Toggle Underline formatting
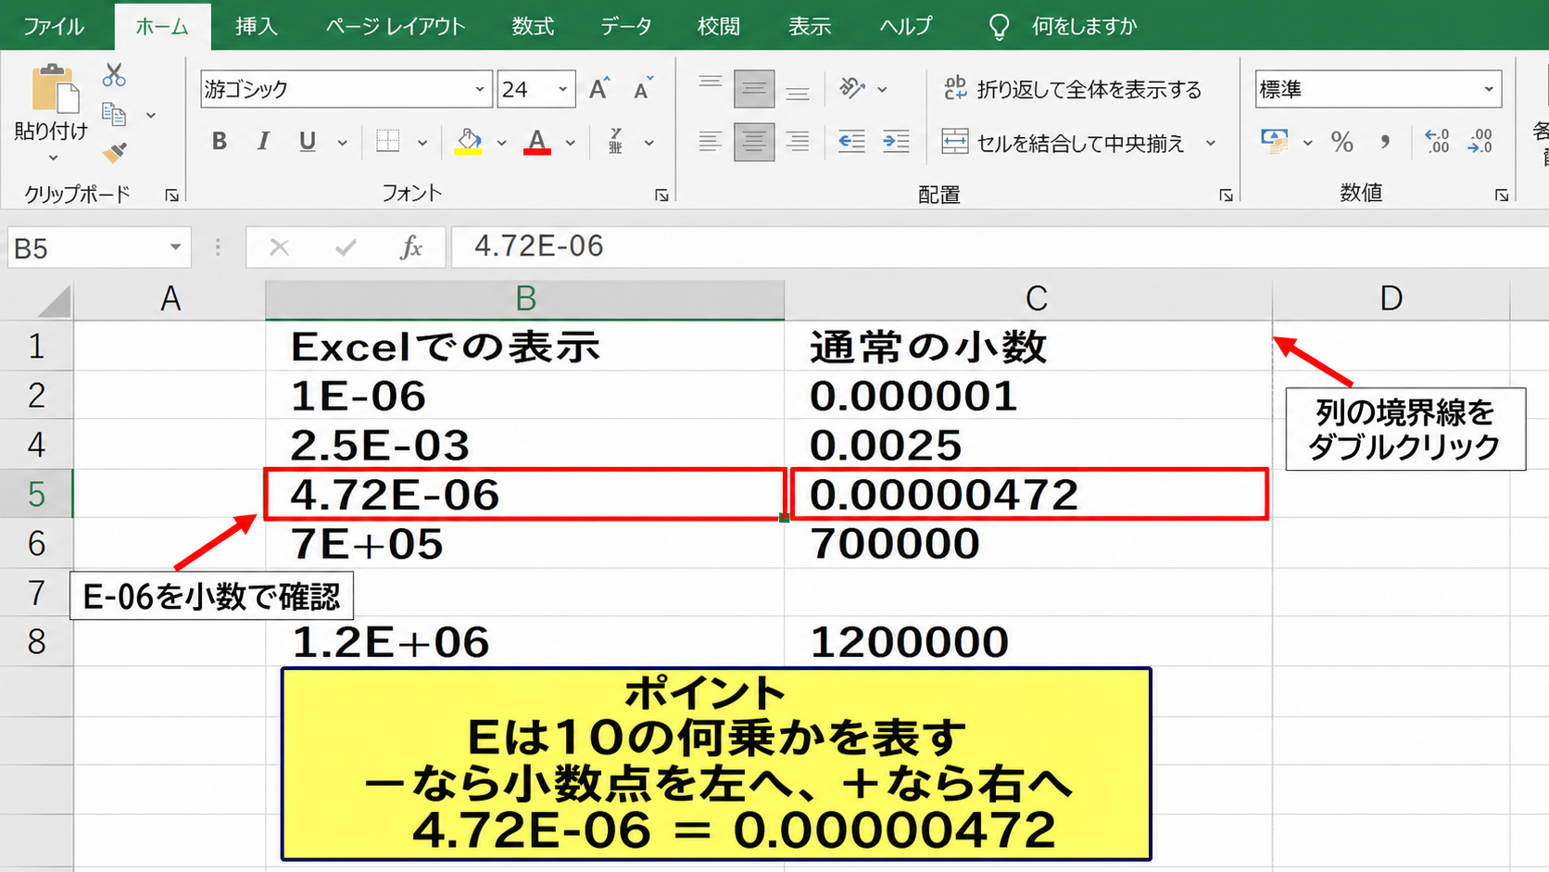The image size is (1549, 872). tap(308, 142)
